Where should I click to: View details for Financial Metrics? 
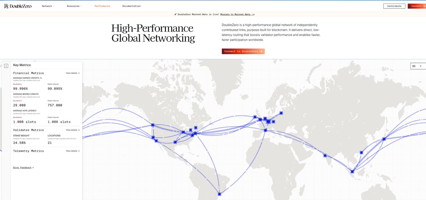tap(73, 73)
